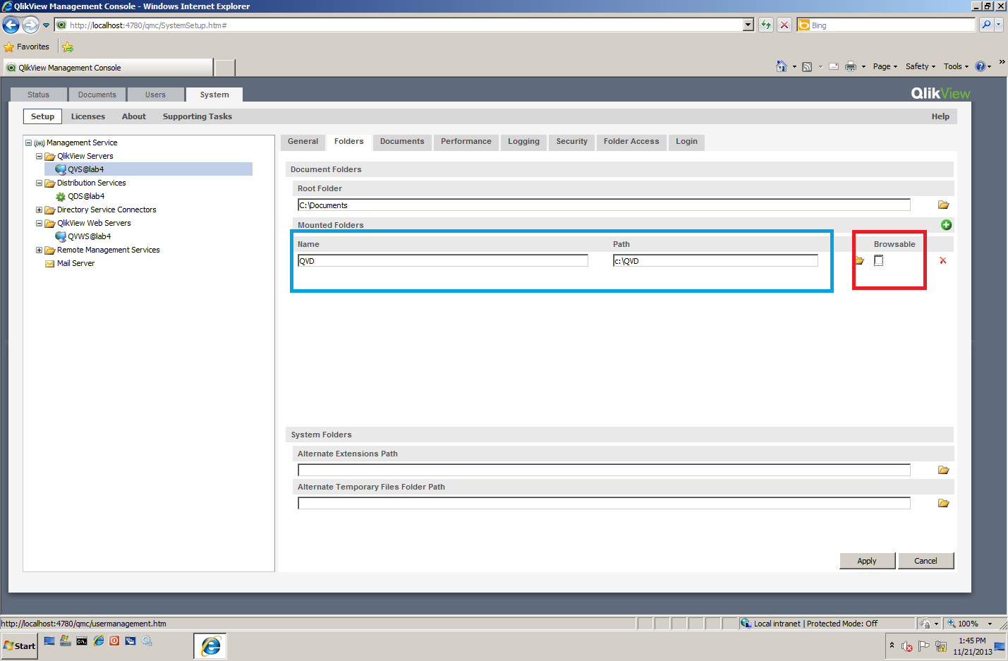Viewport: 1008px width, 661px height.
Task: Select Mail Server in the tree
Action: pos(75,263)
